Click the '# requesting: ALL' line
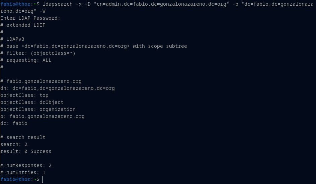The height and width of the screenshot is (184, 316). pyautogui.click(x=26, y=60)
